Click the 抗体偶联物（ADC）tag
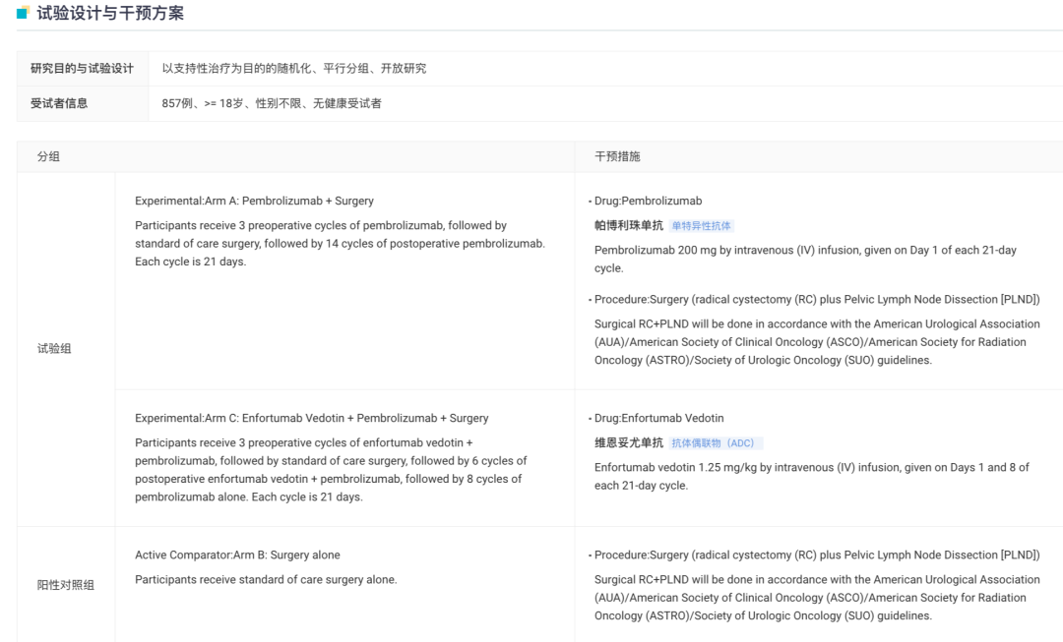The image size is (1063, 642). point(716,443)
